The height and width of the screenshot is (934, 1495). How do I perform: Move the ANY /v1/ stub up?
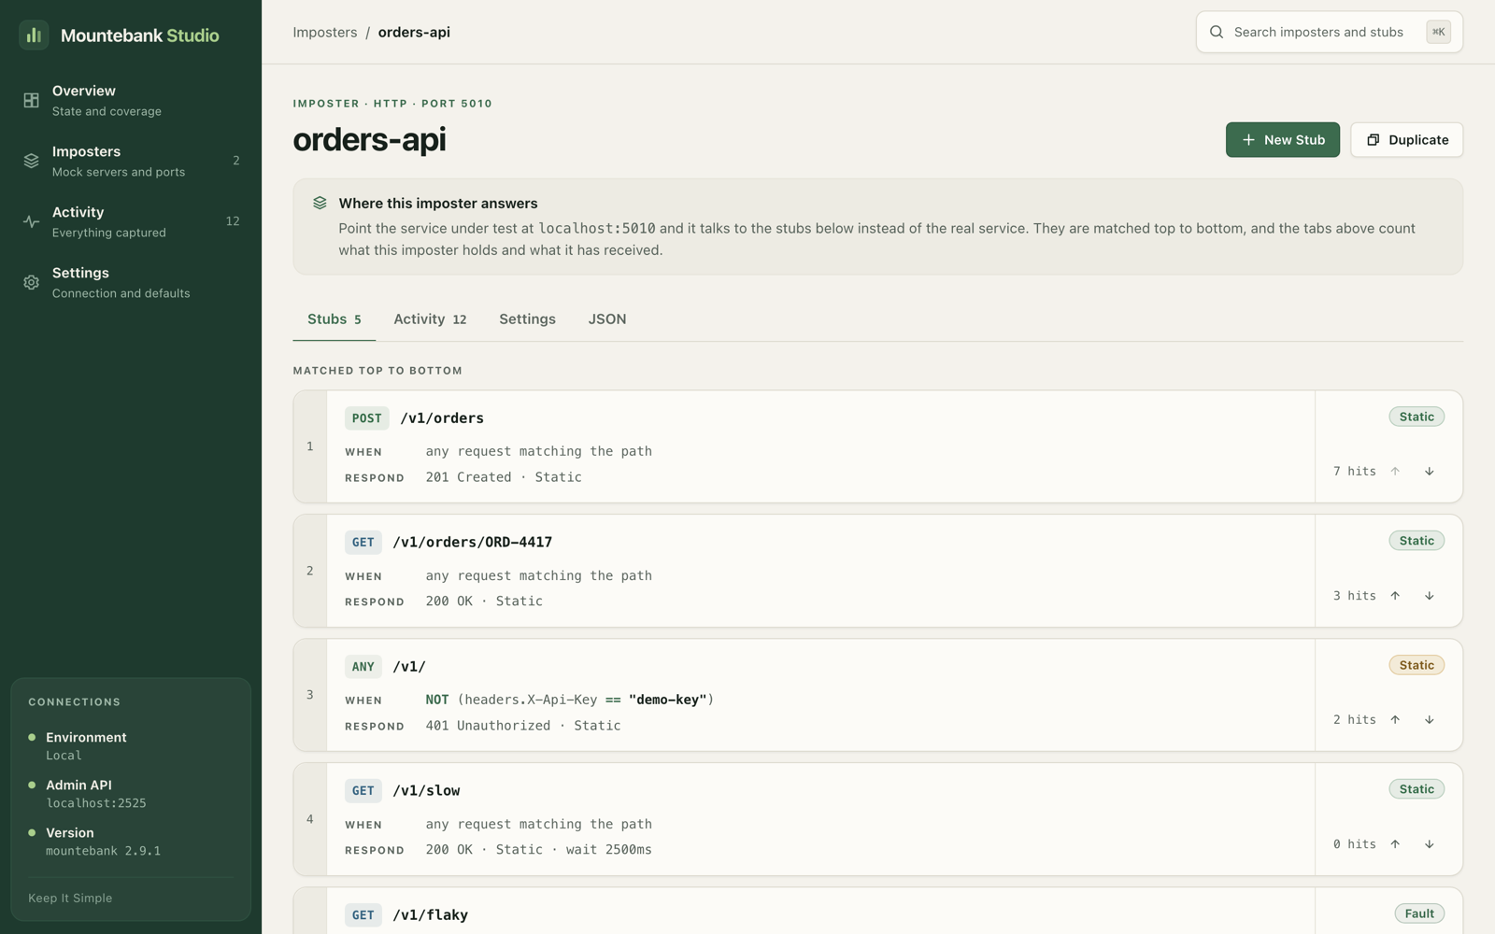[1395, 720]
